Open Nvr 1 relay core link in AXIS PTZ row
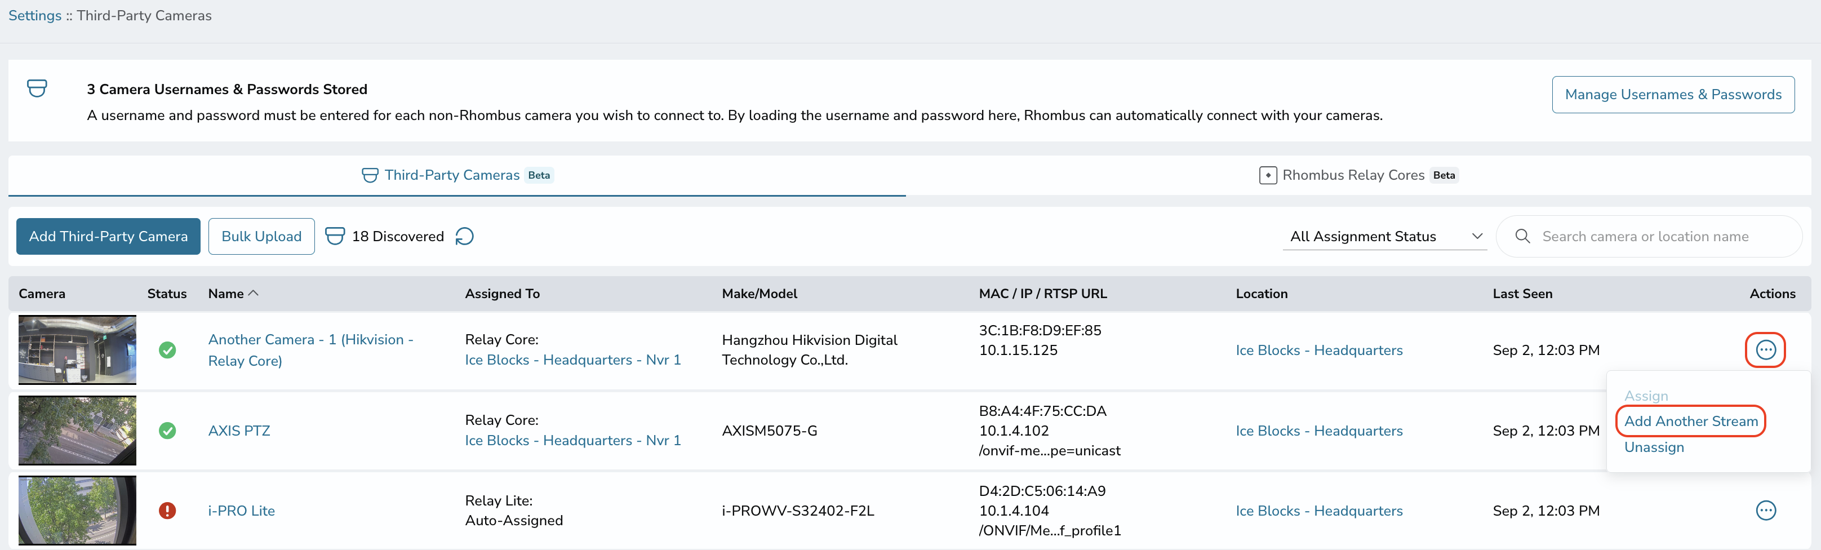1821x550 pixels. pos(572,441)
